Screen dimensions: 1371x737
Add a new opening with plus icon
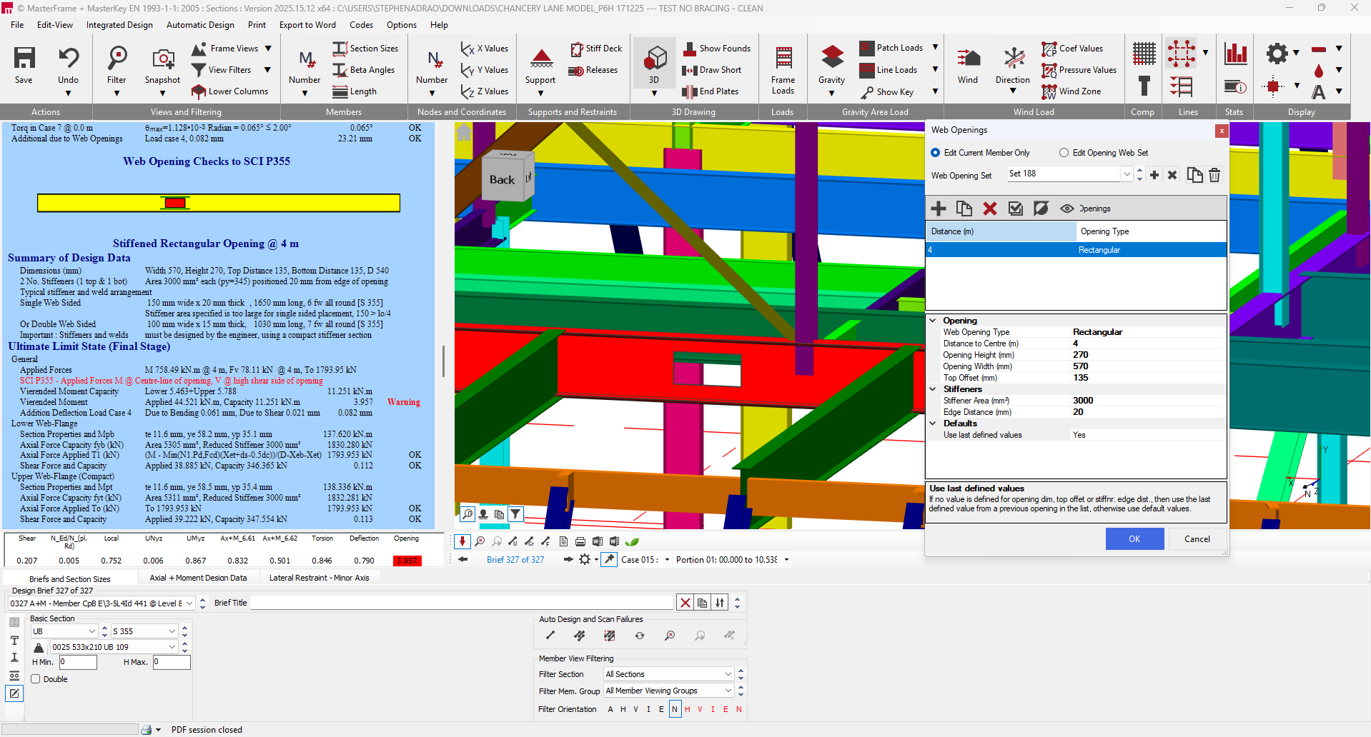point(939,209)
